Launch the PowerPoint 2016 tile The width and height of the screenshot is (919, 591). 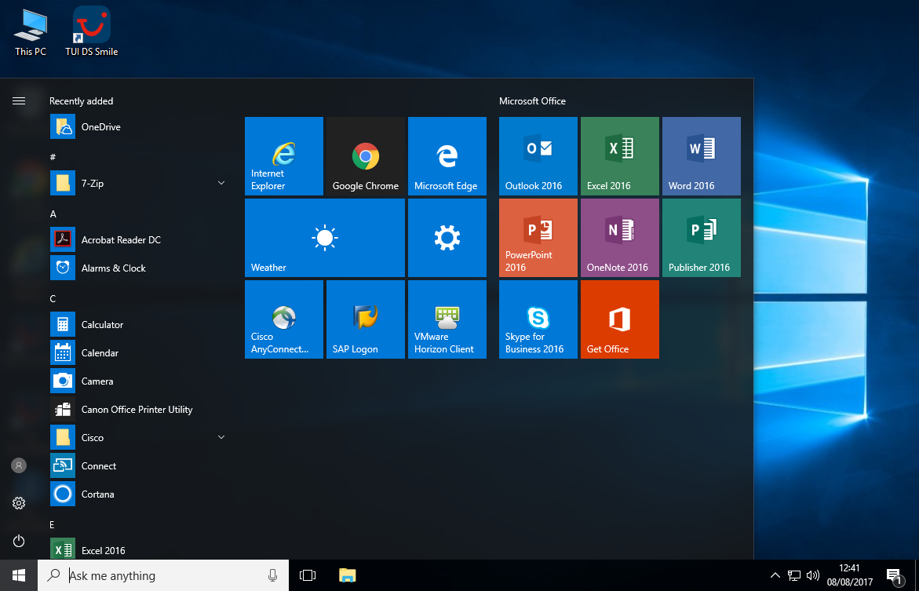click(538, 238)
